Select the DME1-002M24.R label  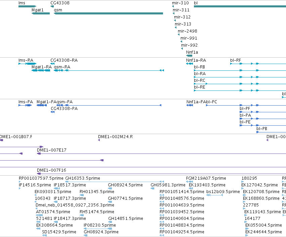point(116,137)
